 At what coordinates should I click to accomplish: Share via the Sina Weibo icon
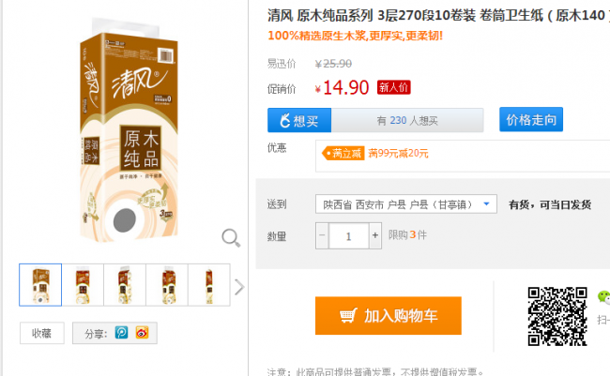point(142,333)
